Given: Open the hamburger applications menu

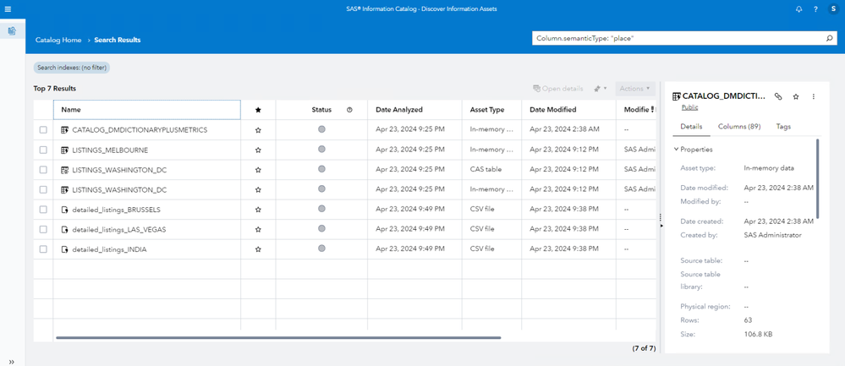Looking at the screenshot, I should coord(8,8).
